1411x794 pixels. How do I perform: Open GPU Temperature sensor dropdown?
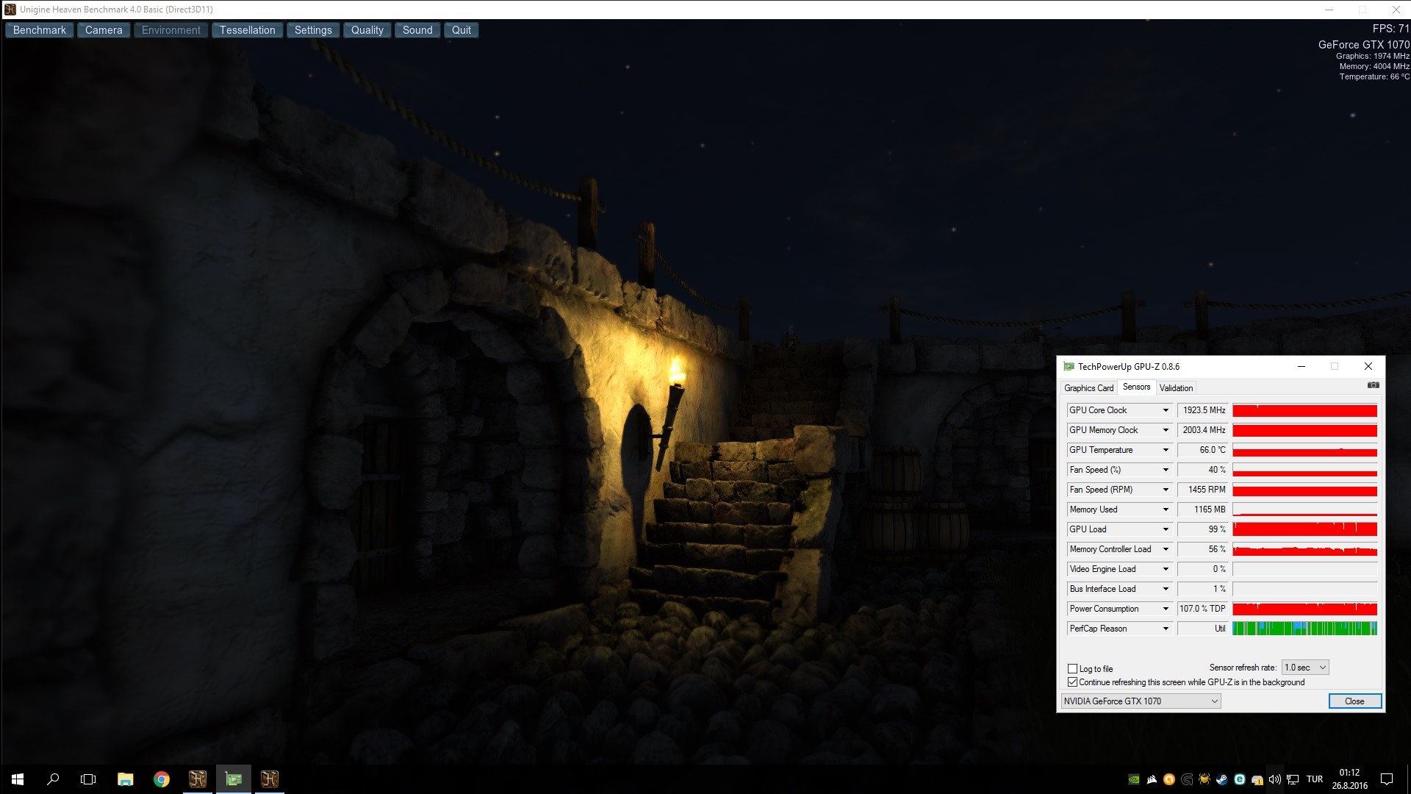pyautogui.click(x=1166, y=450)
